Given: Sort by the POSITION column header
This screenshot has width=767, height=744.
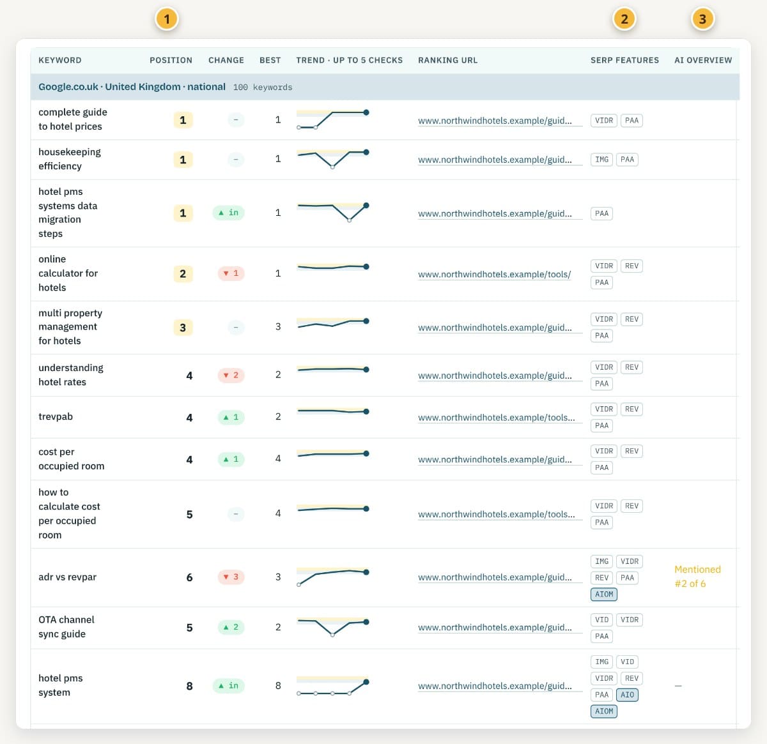Looking at the screenshot, I should click(171, 60).
